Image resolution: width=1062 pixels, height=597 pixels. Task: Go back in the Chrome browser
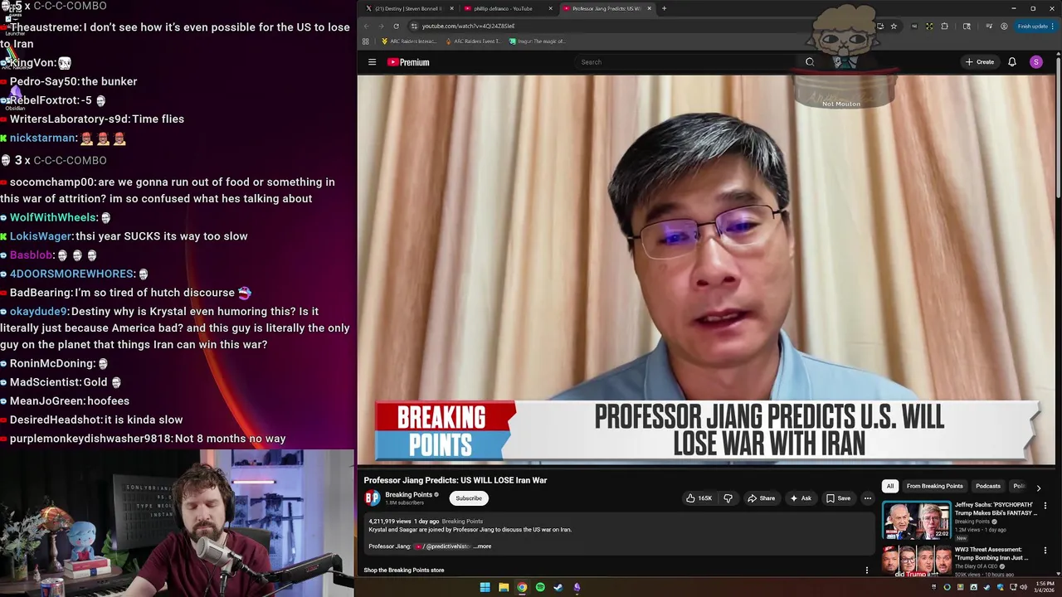pyautogui.click(x=367, y=26)
